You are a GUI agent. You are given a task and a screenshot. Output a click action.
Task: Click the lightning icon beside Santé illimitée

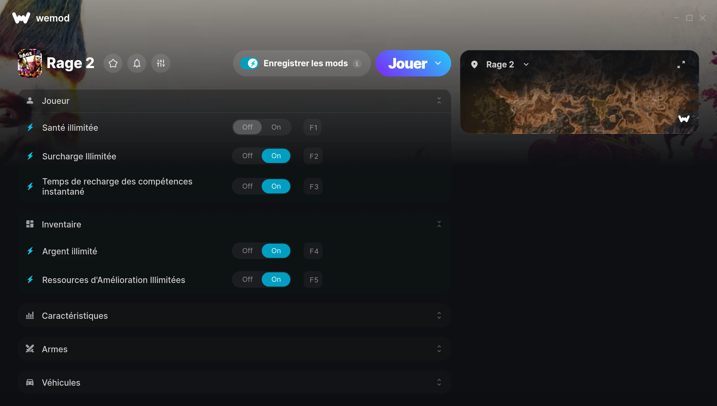[30, 127]
